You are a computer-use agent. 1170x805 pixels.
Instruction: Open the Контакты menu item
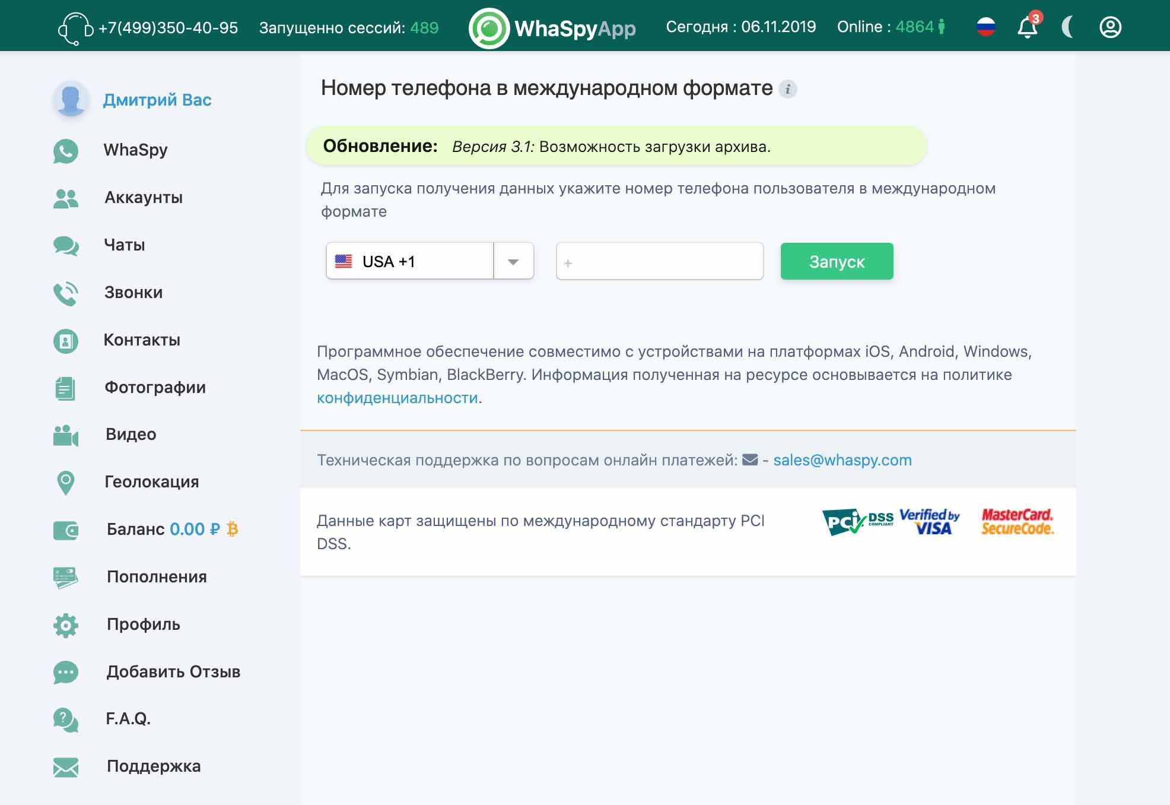pos(142,340)
